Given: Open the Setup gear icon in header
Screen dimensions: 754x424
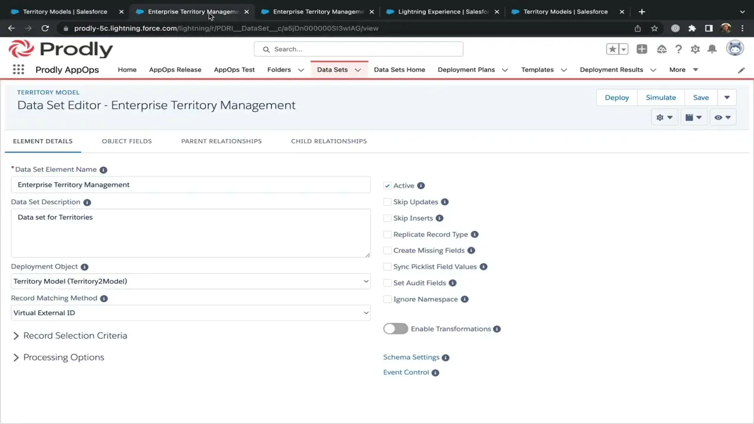Looking at the screenshot, I should tap(695, 49).
